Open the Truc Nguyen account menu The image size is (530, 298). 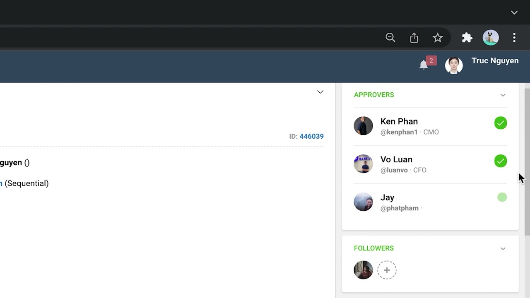[x=494, y=61]
